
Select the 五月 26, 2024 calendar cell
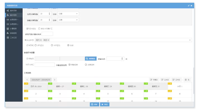tap(36, 86)
